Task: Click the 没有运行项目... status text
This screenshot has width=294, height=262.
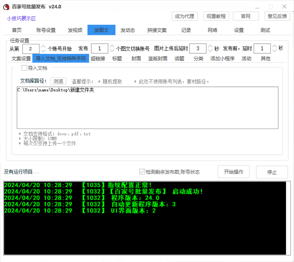Action: (21, 172)
